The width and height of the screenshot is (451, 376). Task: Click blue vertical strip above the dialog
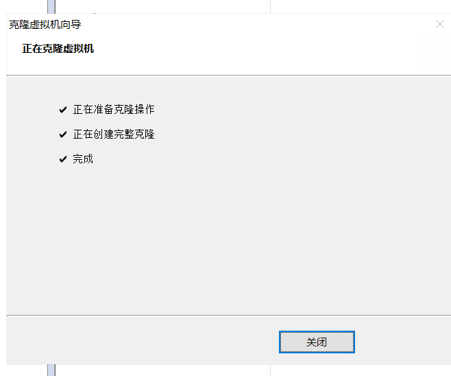(x=51, y=7)
